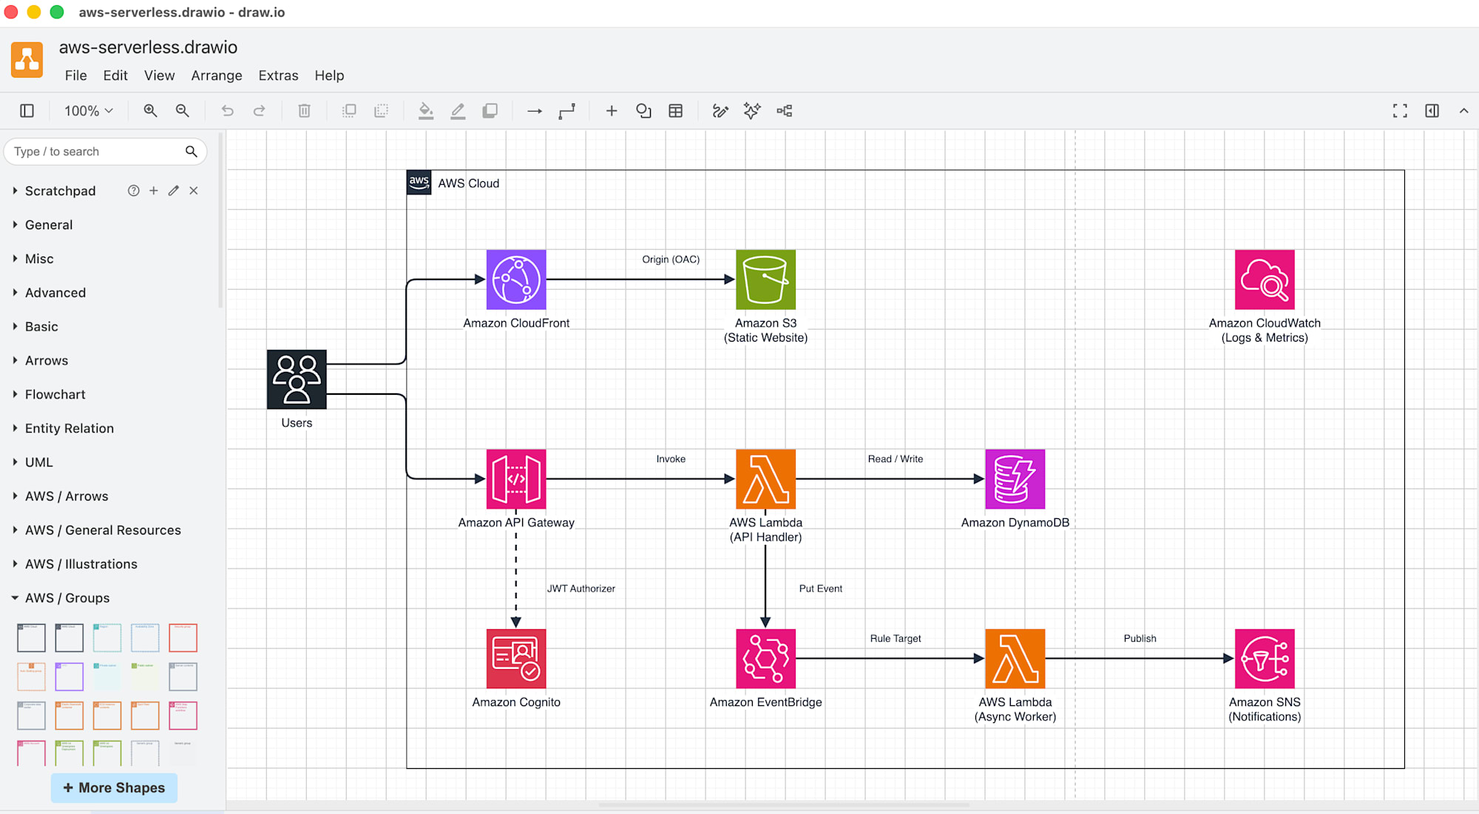Click the sparkle generate icon
Screen dimensions: 1479x814
coord(752,111)
